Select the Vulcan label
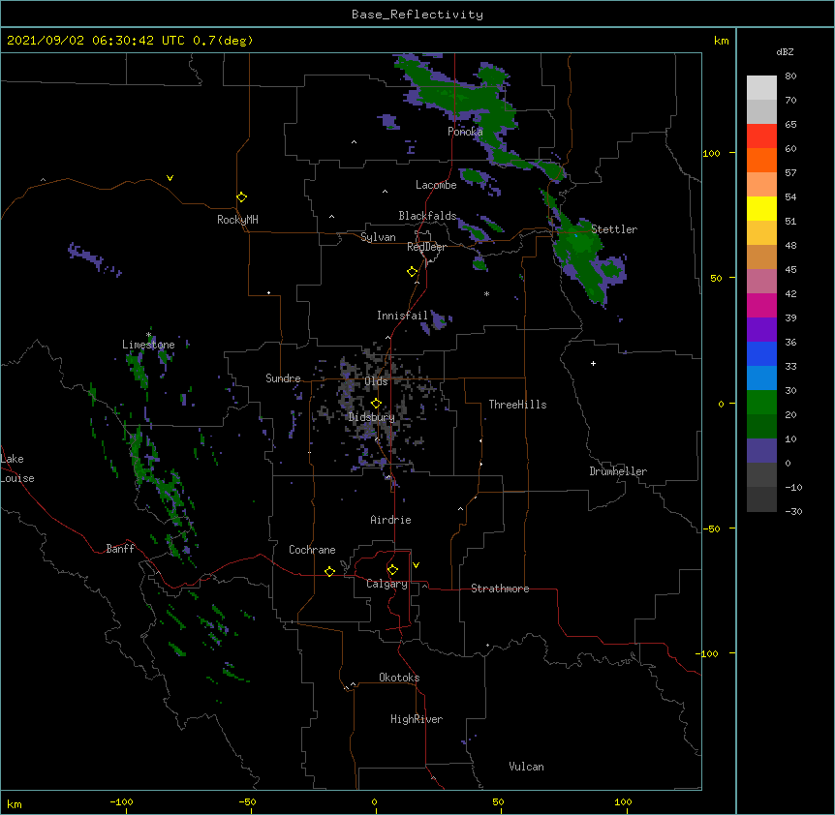The width and height of the screenshot is (835, 815). (x=526, y=767)
